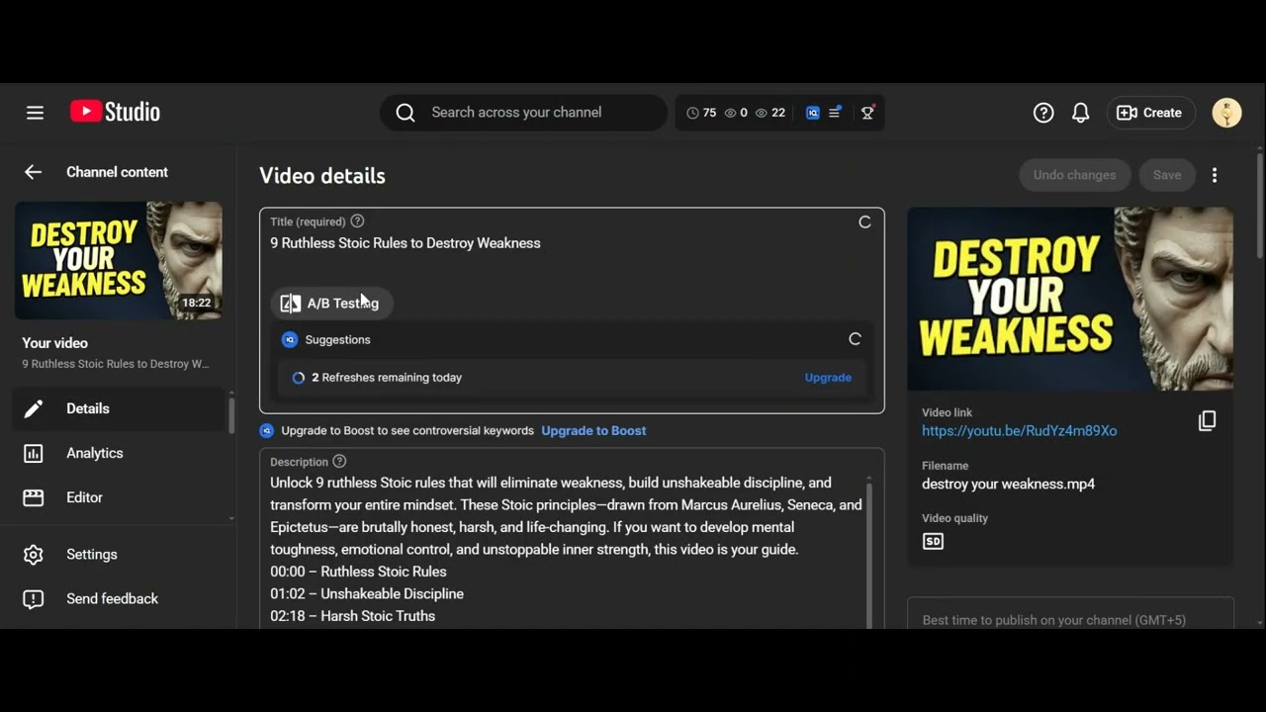This screenshot has height=712, width=1266.
Task: Go back to Channel content arrow
Action: [34, 172]
